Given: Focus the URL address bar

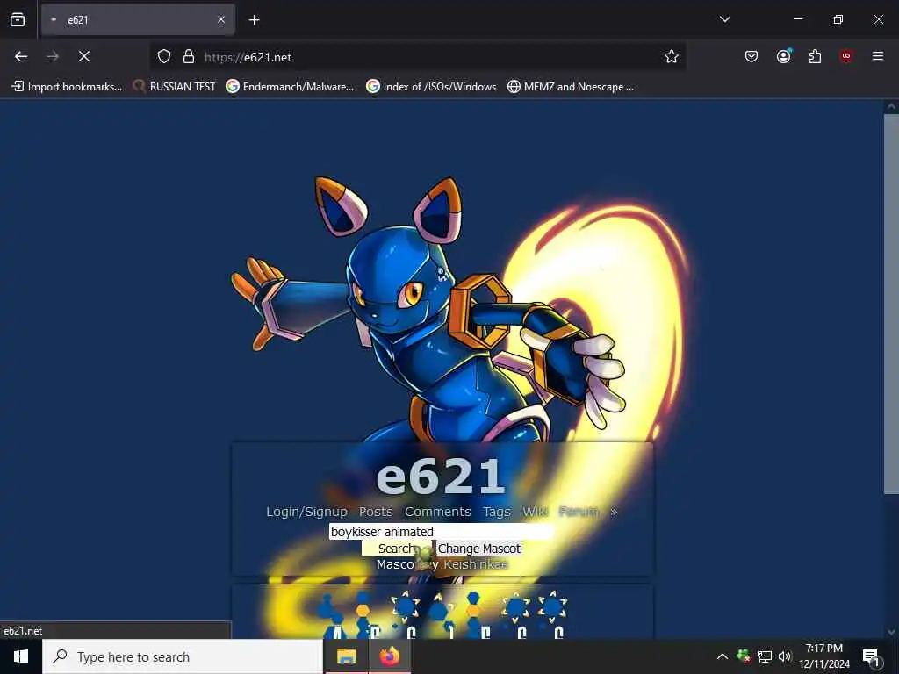Looking at the screenshot, I should [x=417, y=57].
